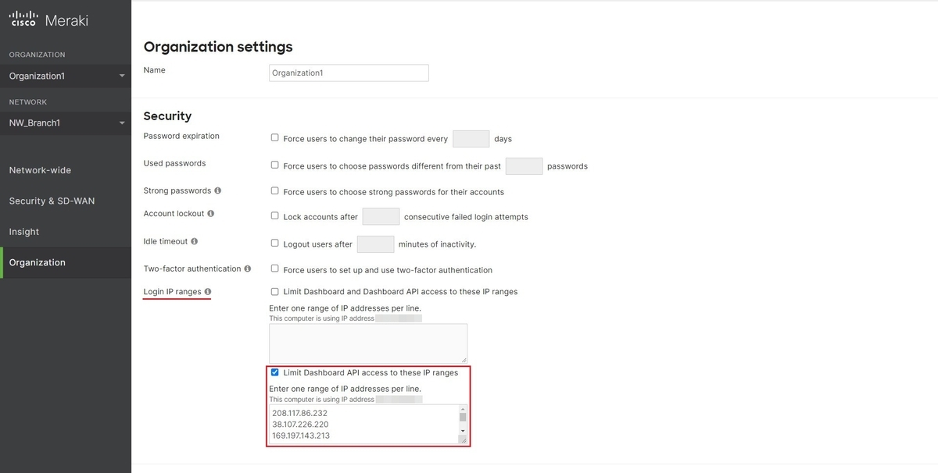The width and height of the screenshot is (938, 473).
Task: Click the Cisco Meraki logo
Action: coord(48,20)
